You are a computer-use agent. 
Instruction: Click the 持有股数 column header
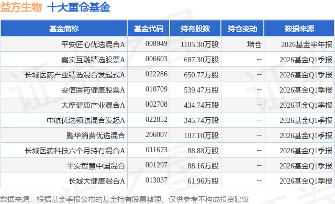point(195,29)
